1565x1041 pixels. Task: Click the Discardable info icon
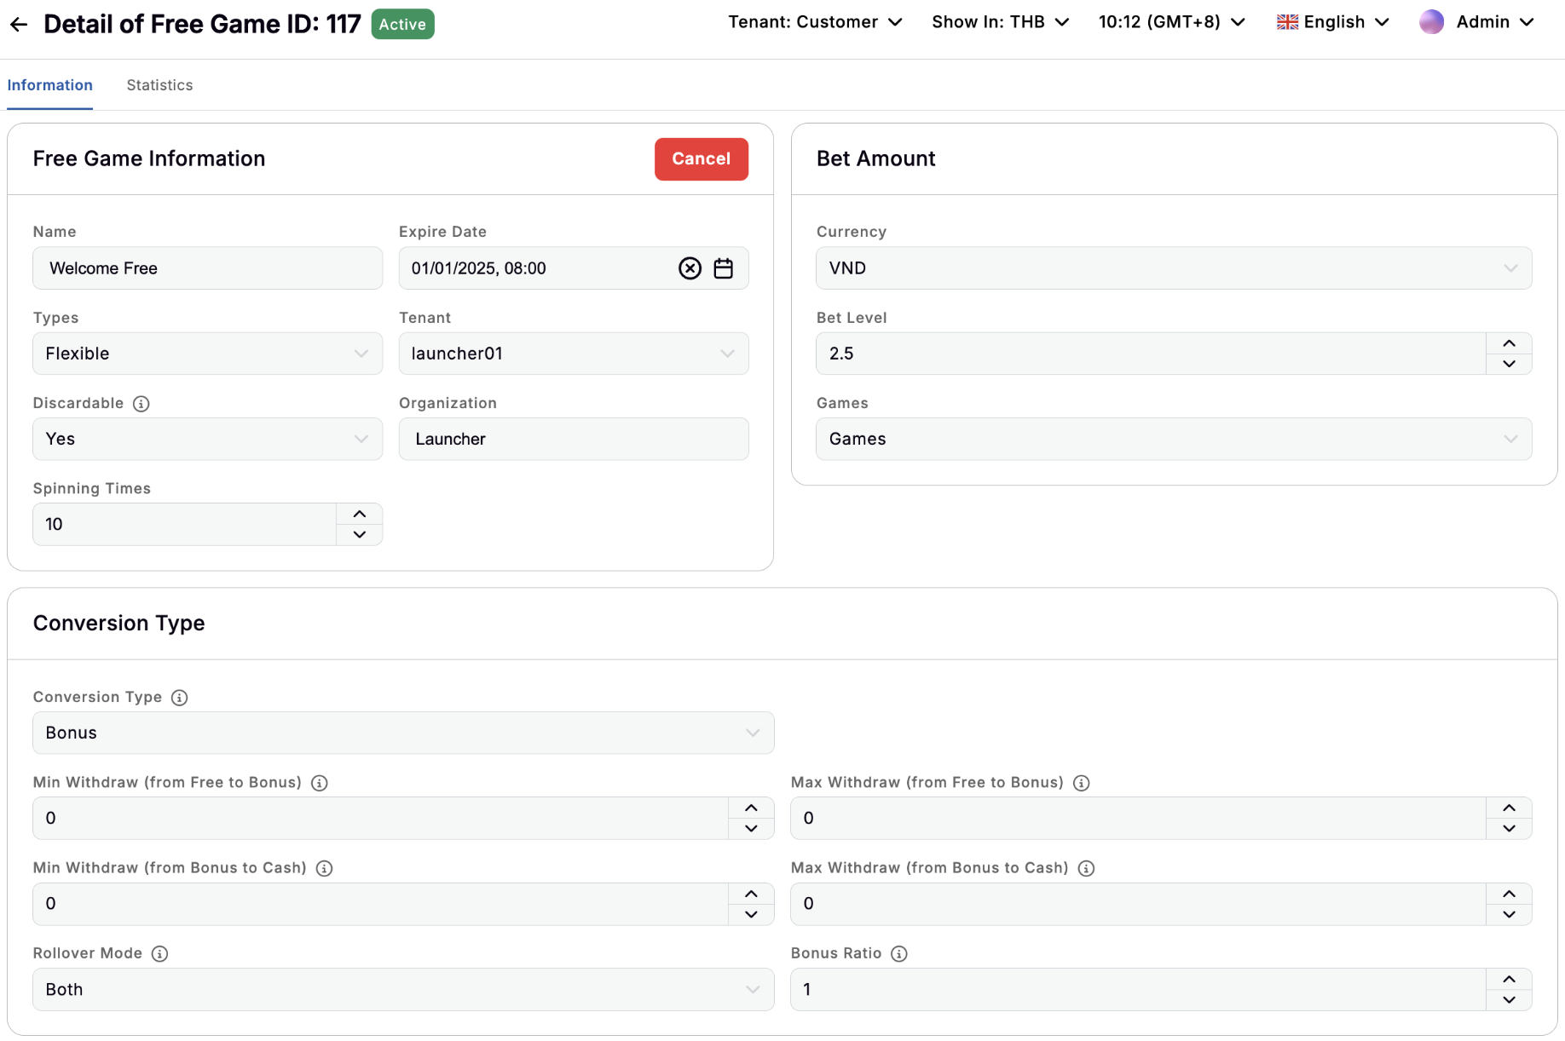pyautogui.click(x=141, y=404)
